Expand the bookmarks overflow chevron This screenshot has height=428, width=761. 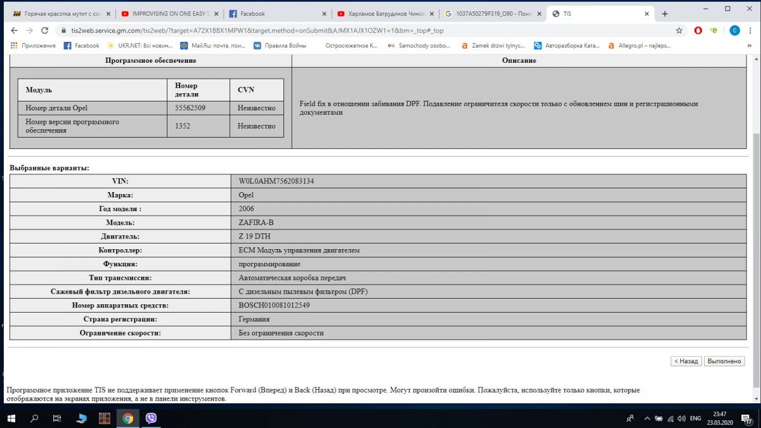point(748,46)
